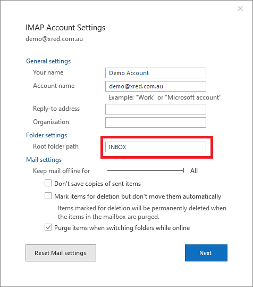Click the Keep mail offline slider handle
Viewport: 253px width, 287px height.
[x=183, y=170]
